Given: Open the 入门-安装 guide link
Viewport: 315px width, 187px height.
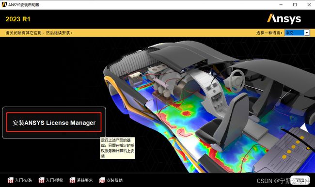Looking at the screenshot, I should coord(24,180).
